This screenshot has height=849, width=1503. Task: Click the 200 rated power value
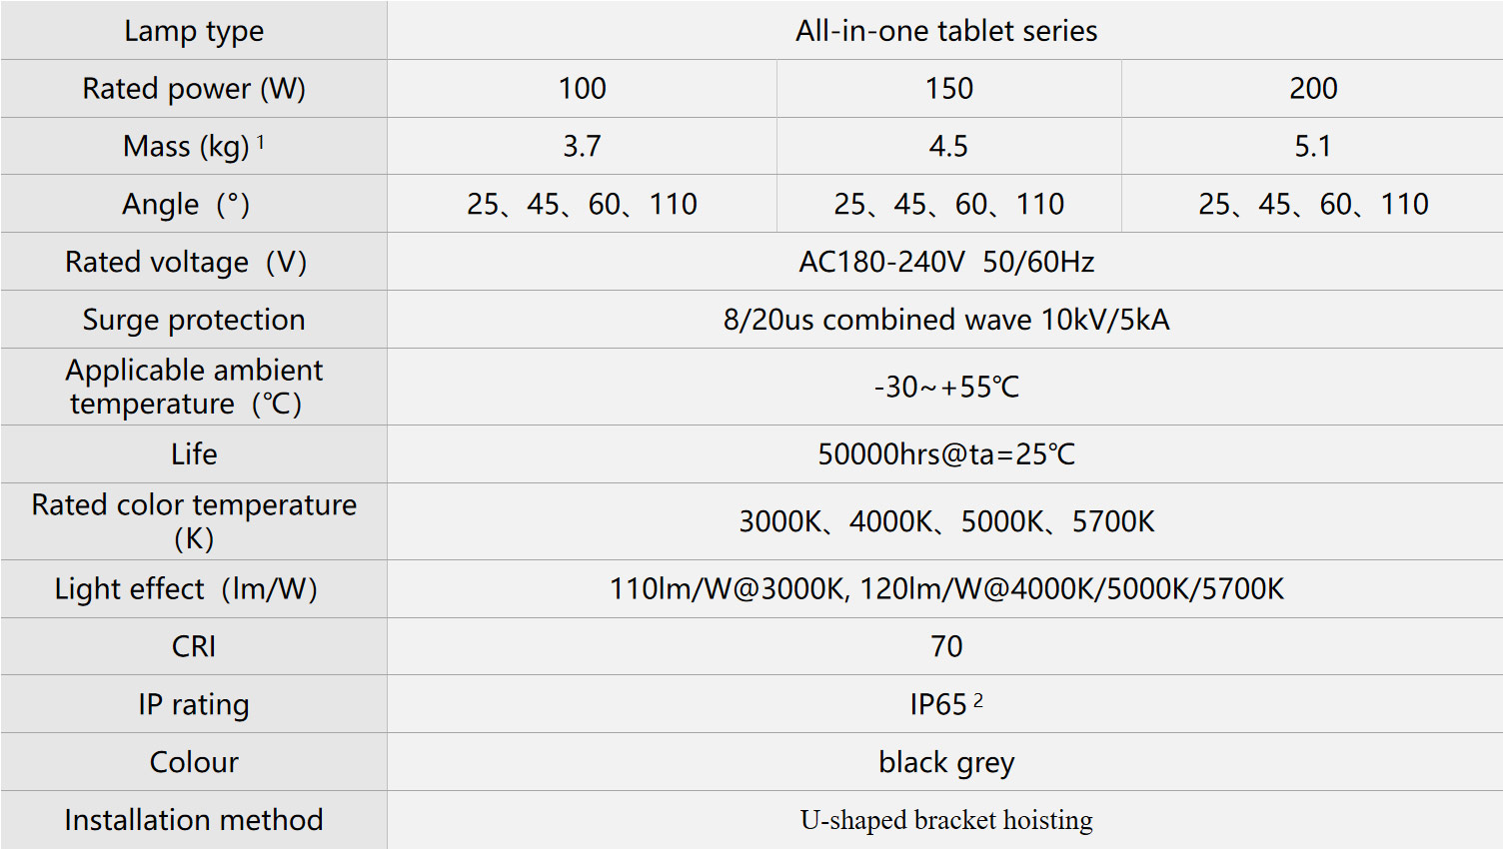(1312, 89)
